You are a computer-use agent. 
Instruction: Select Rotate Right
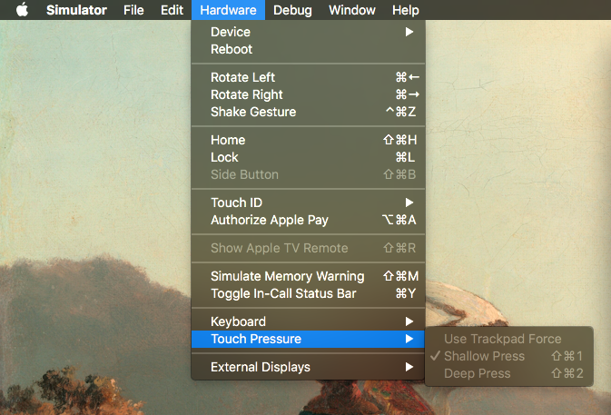[308, 94]
